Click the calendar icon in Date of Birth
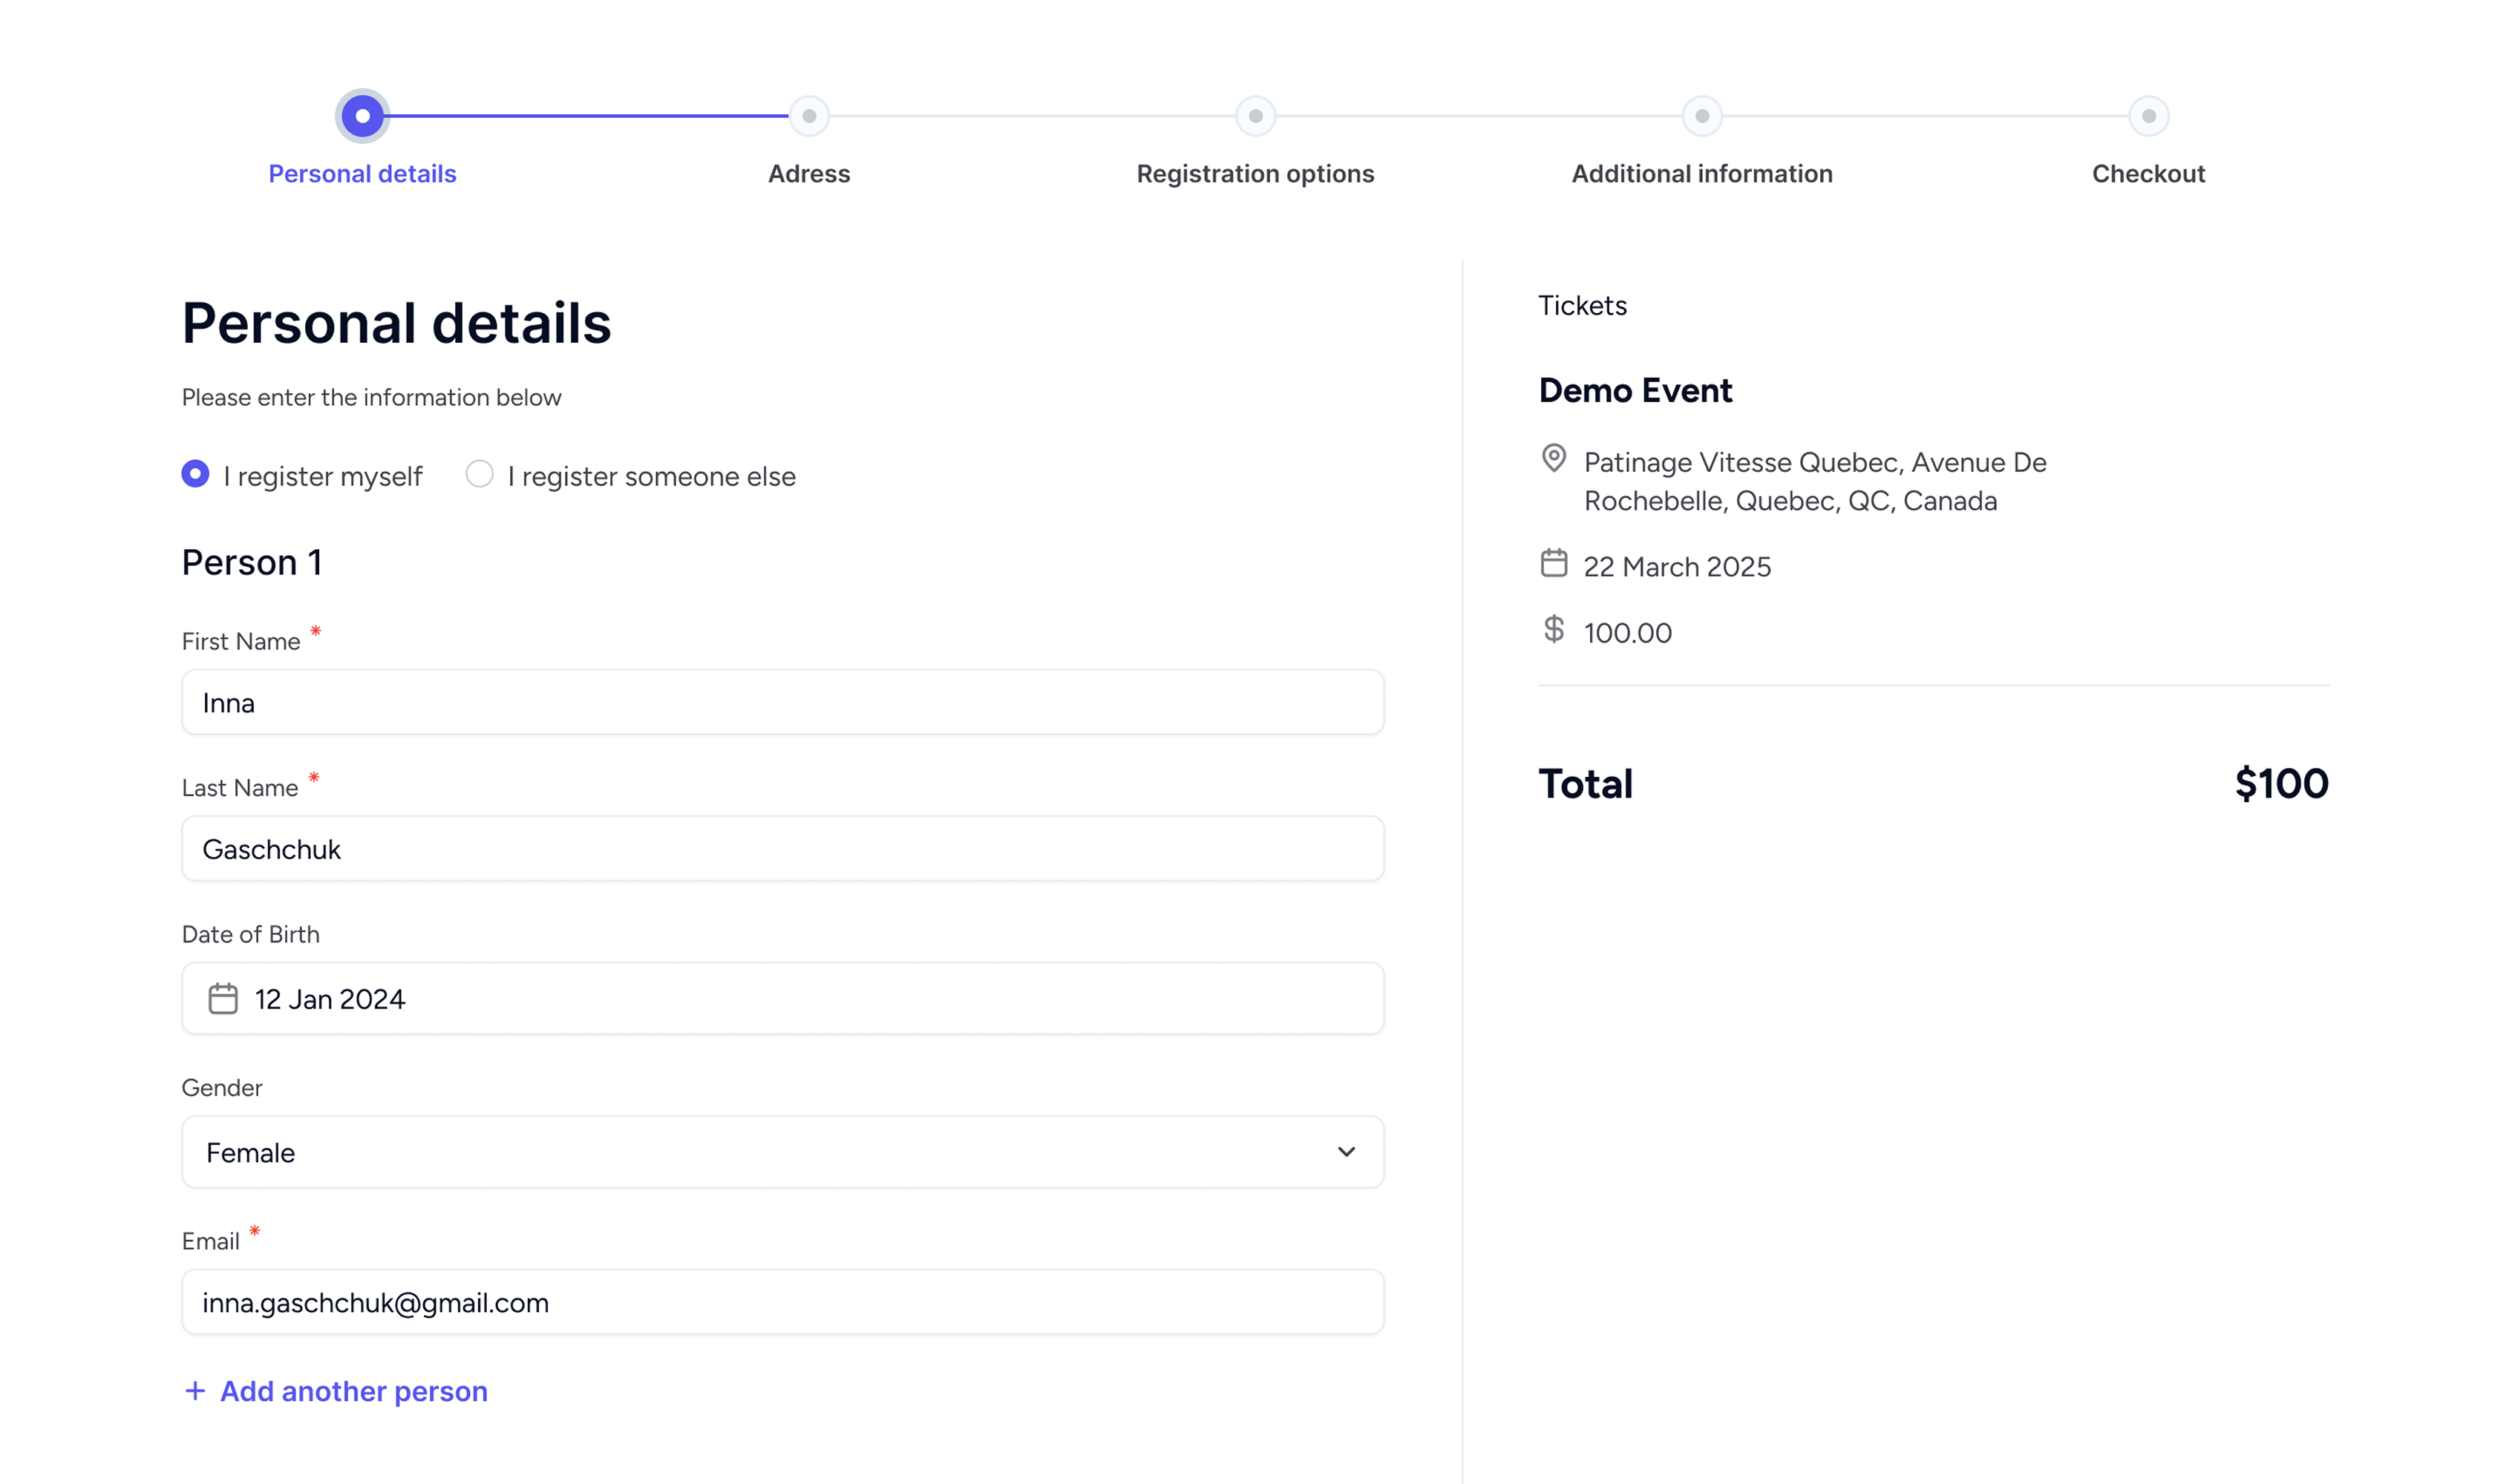 point(223,998)
